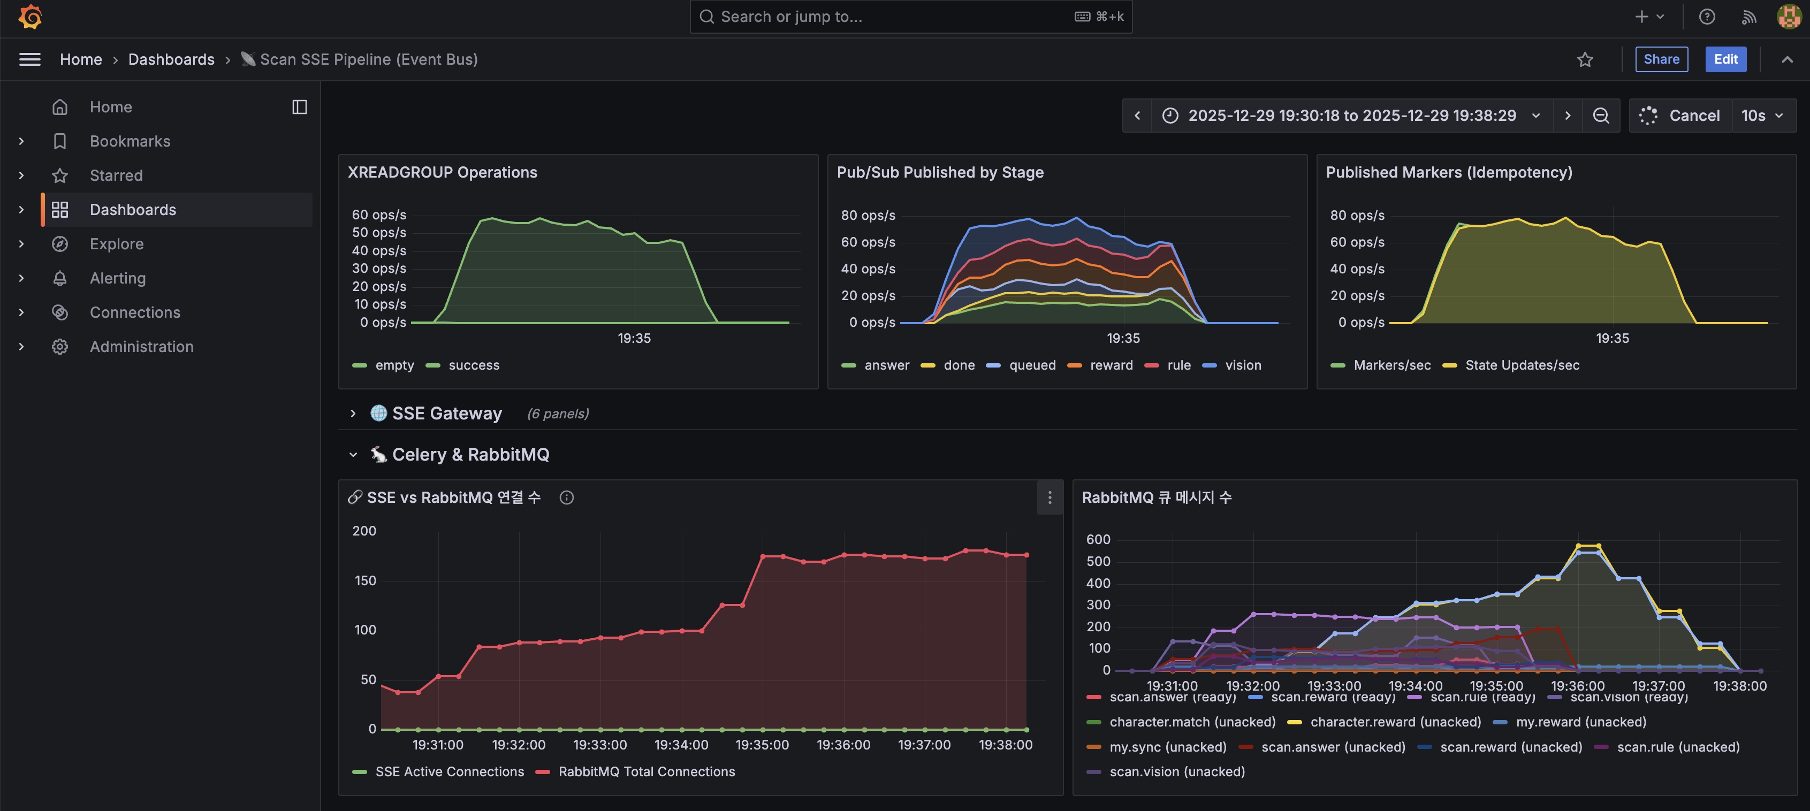Open the news feed icon
This screenshot has width=1810, height=811.
pos(1748,17)
